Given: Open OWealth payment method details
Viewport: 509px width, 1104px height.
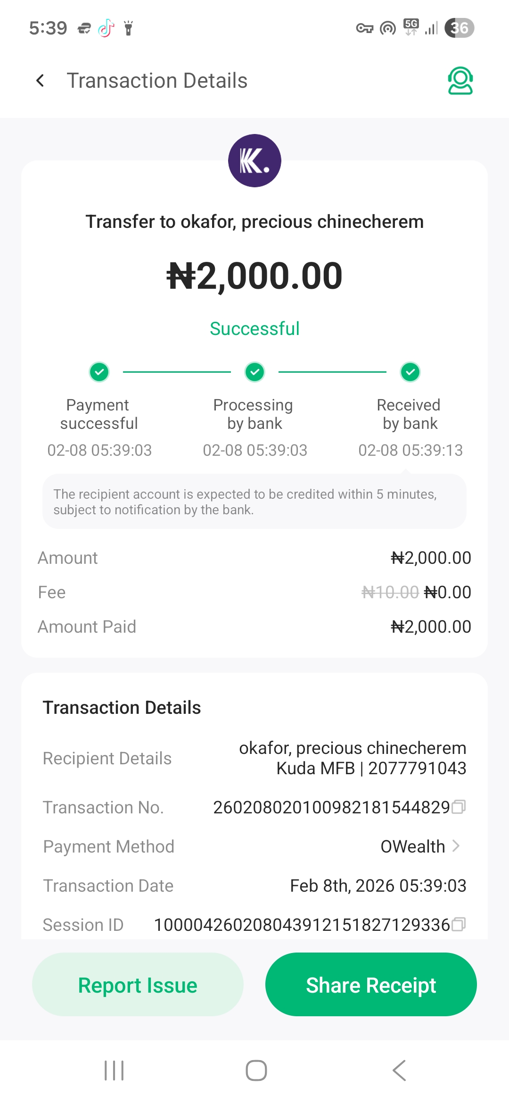Looking at the screenshot, I should click(x=413, y=846).
